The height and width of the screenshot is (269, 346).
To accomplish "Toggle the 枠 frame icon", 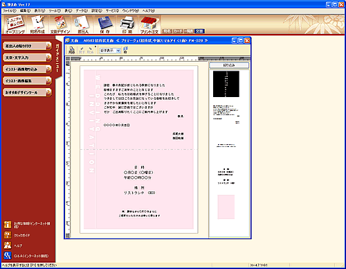I will pyautogui.click(x=125, y=50).
